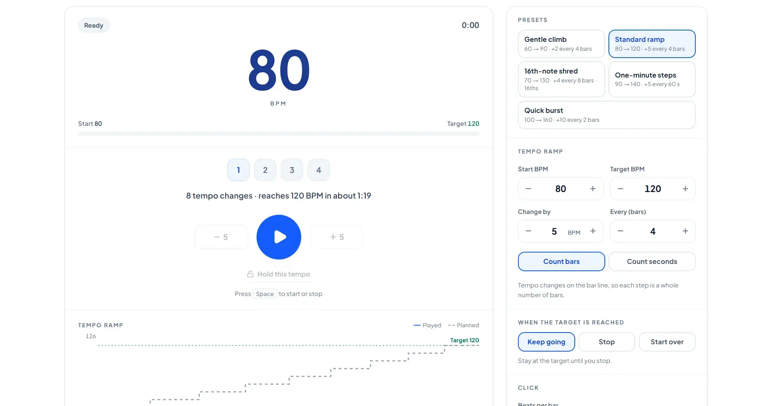Click beat indicator 3
Viewport: 770px width, 406px height.
(x=292, y=170)
